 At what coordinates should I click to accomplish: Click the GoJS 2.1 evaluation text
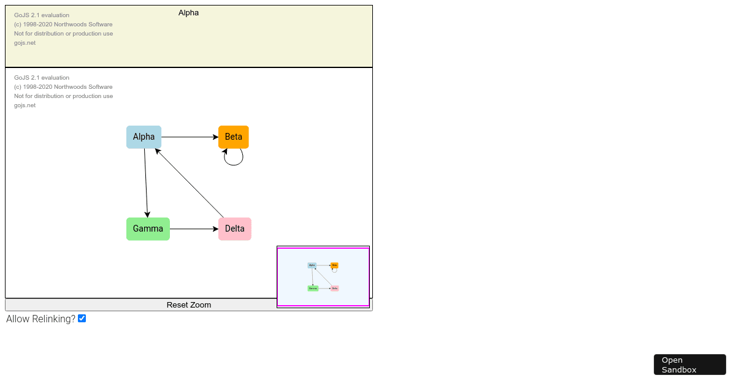click(x=41, y=15)
